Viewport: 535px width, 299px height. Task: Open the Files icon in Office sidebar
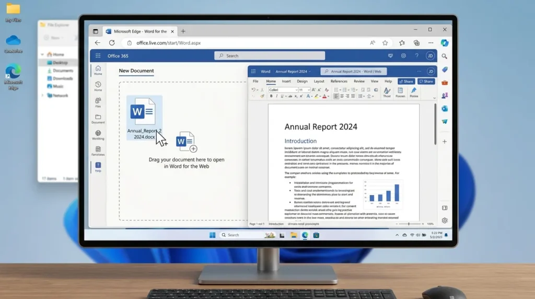pos(98,102)
